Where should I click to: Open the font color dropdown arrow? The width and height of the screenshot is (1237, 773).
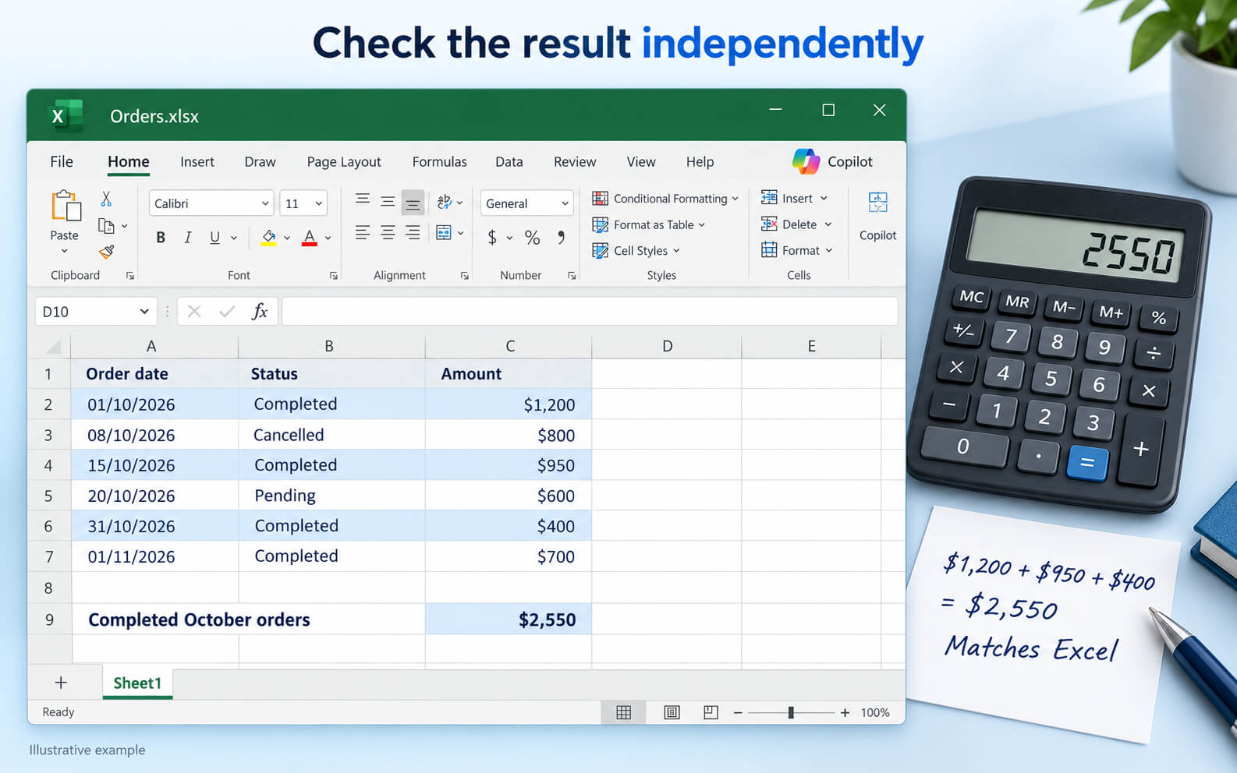(328, 238)
